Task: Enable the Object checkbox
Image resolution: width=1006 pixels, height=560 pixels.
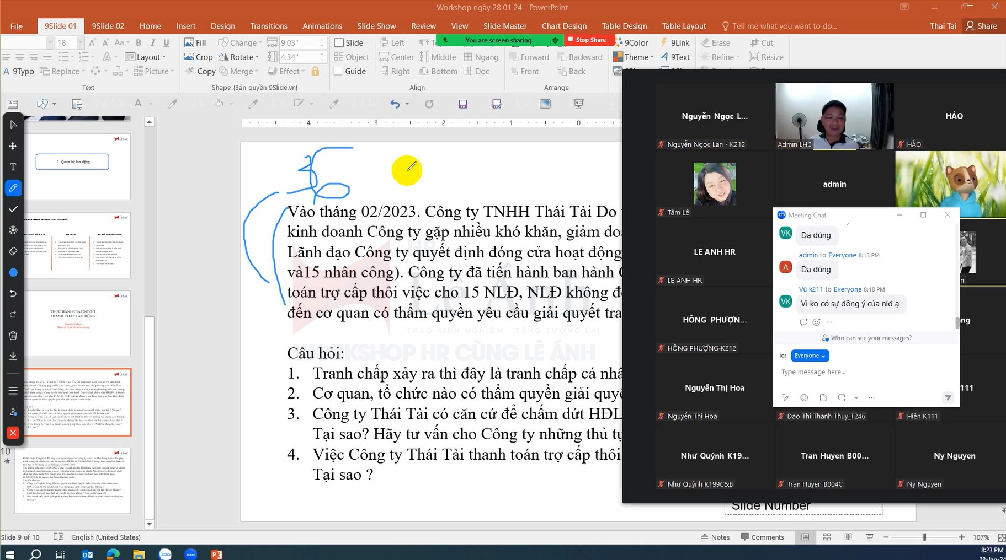Action: [x=339, y=57]
